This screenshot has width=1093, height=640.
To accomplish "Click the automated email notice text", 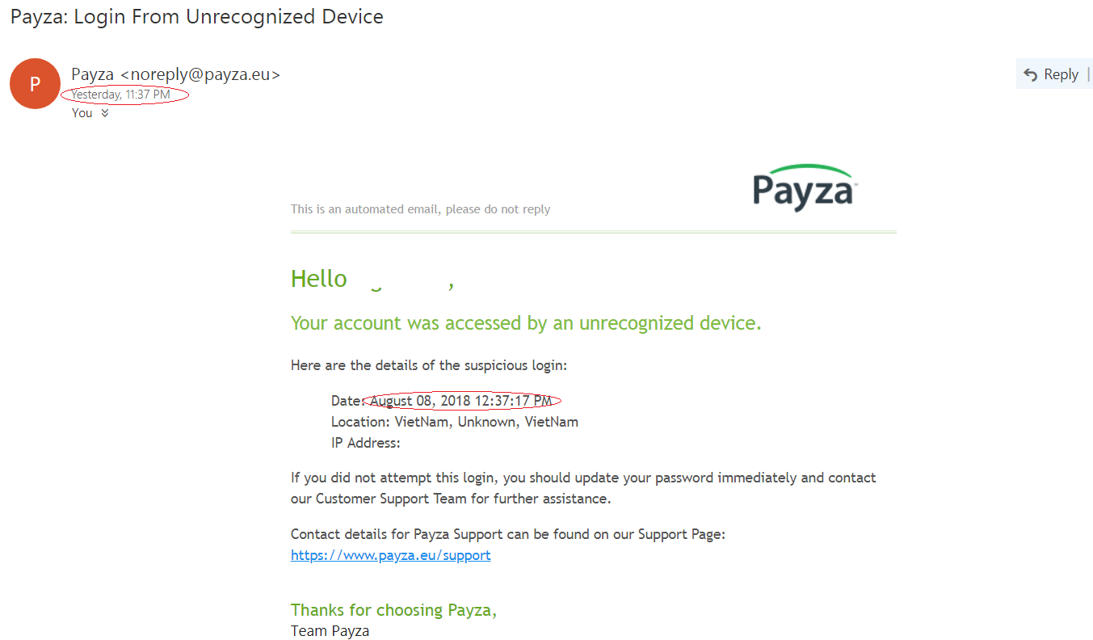I will (420, 209).
